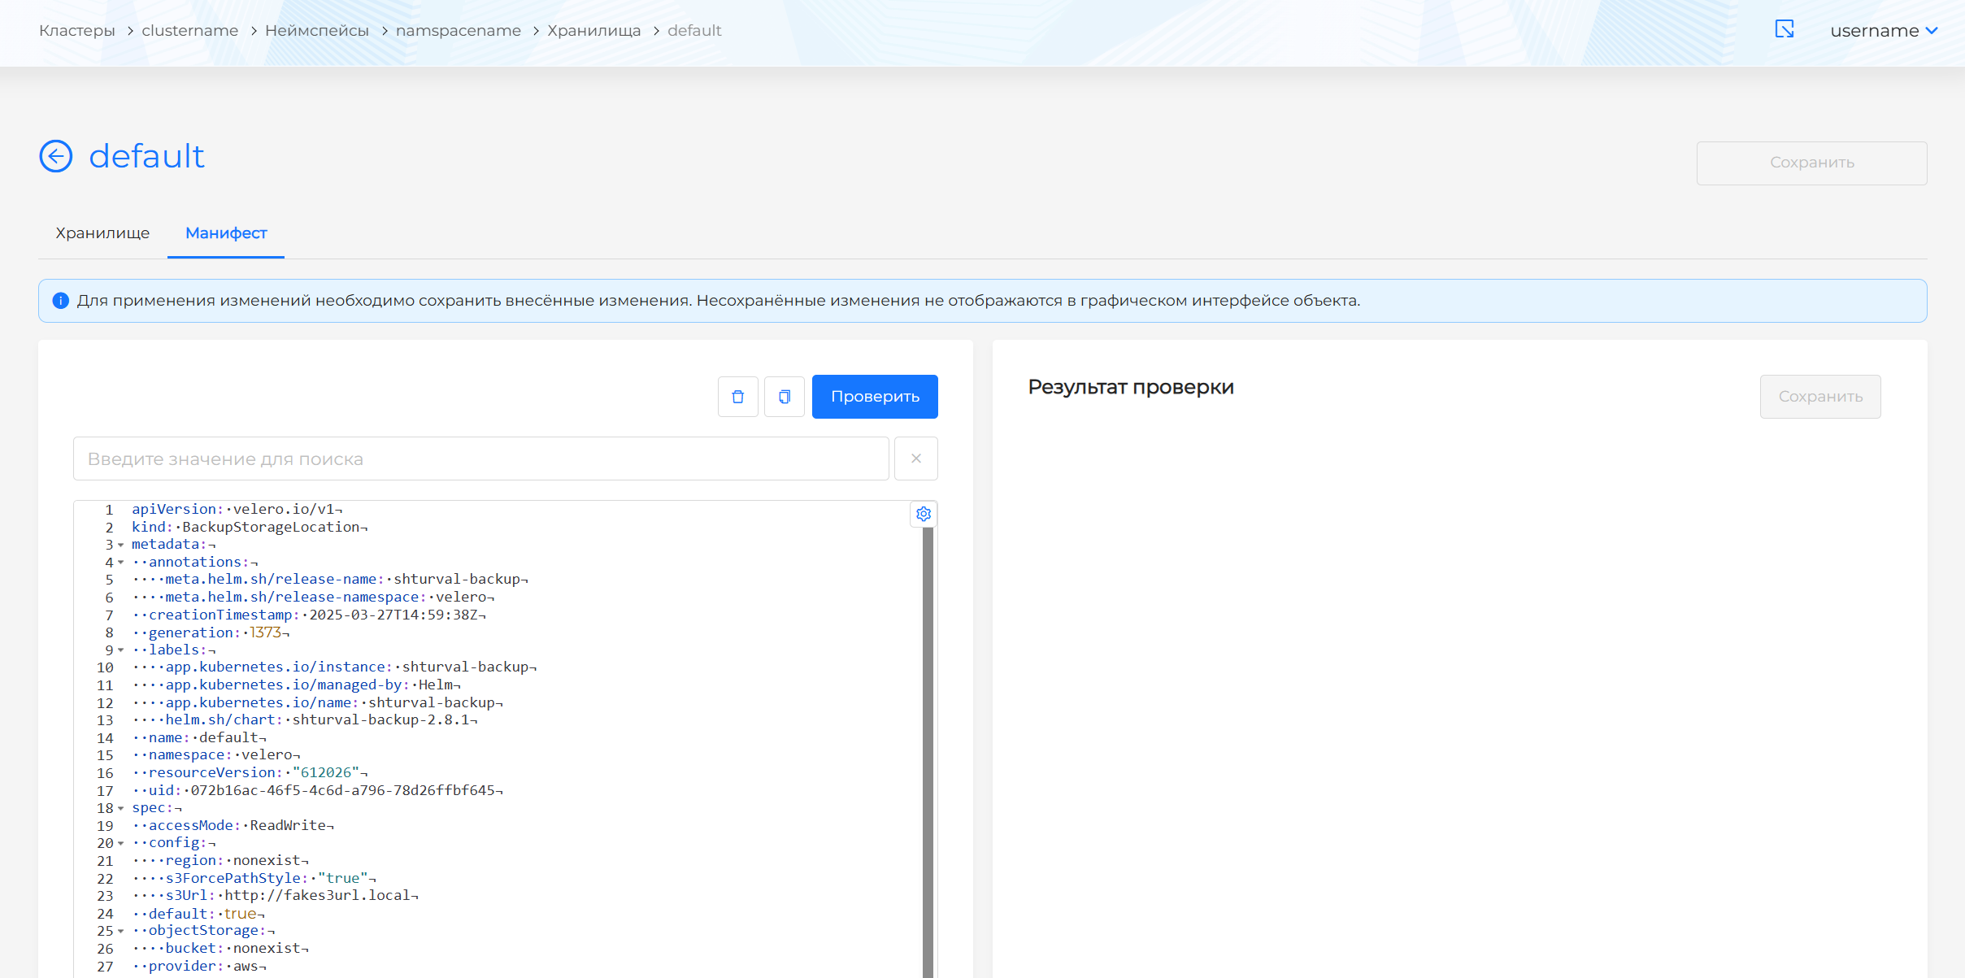
Task: Copy manifest text using copy icon
Action: pyautogui.click(x=784, y=397)
